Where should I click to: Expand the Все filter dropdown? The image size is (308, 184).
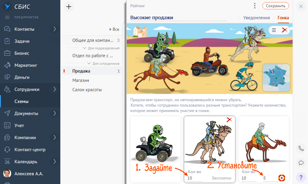point(114,30)
